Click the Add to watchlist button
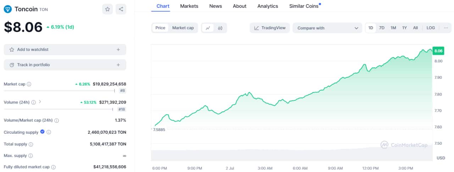 coord(65,50)
